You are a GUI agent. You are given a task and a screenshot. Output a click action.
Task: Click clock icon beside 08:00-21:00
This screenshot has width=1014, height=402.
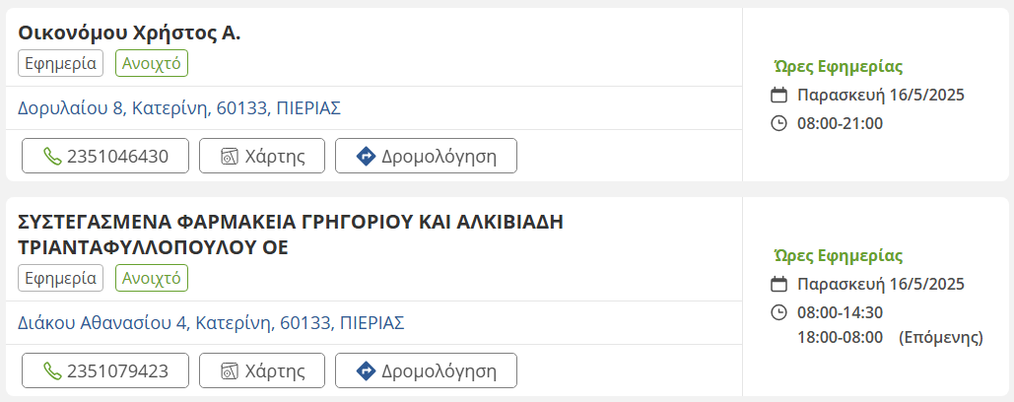pyautogui.click(x=778, y=123)
